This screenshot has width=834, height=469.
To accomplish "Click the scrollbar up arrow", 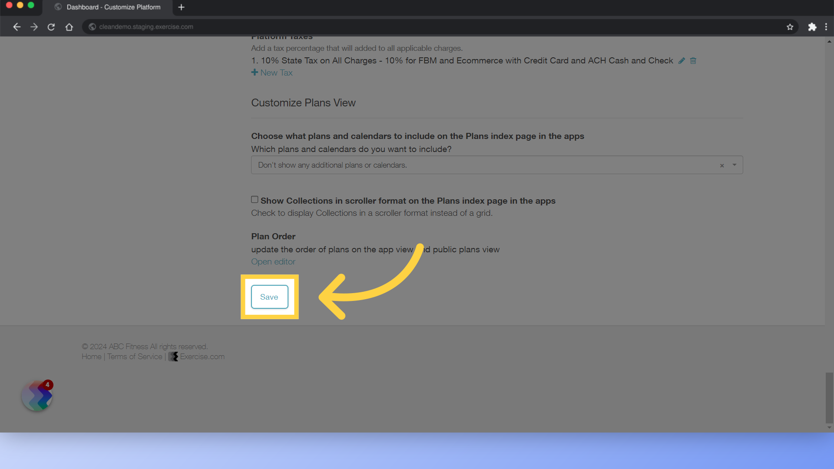I will 829,42.
